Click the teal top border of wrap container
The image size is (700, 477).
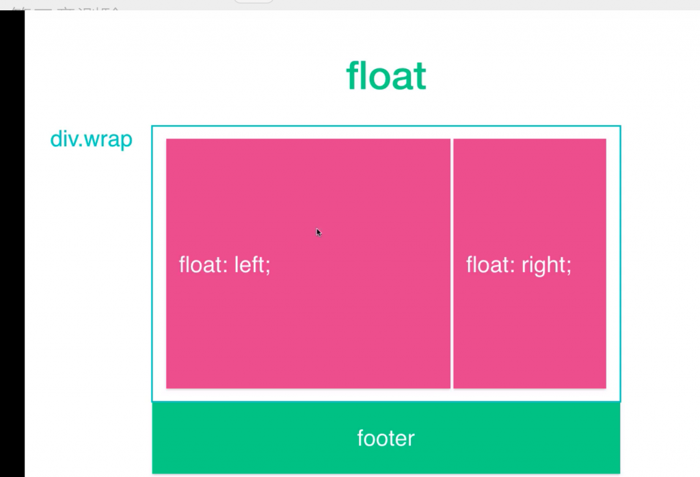click(386, 126)
